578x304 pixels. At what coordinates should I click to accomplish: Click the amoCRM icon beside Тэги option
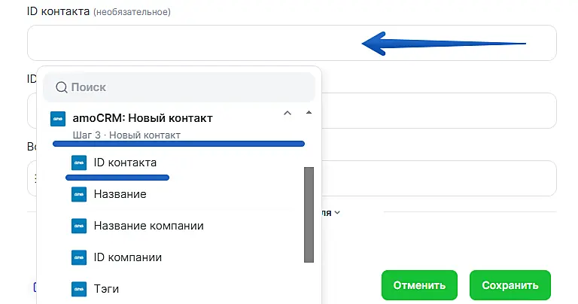(78, 289)
